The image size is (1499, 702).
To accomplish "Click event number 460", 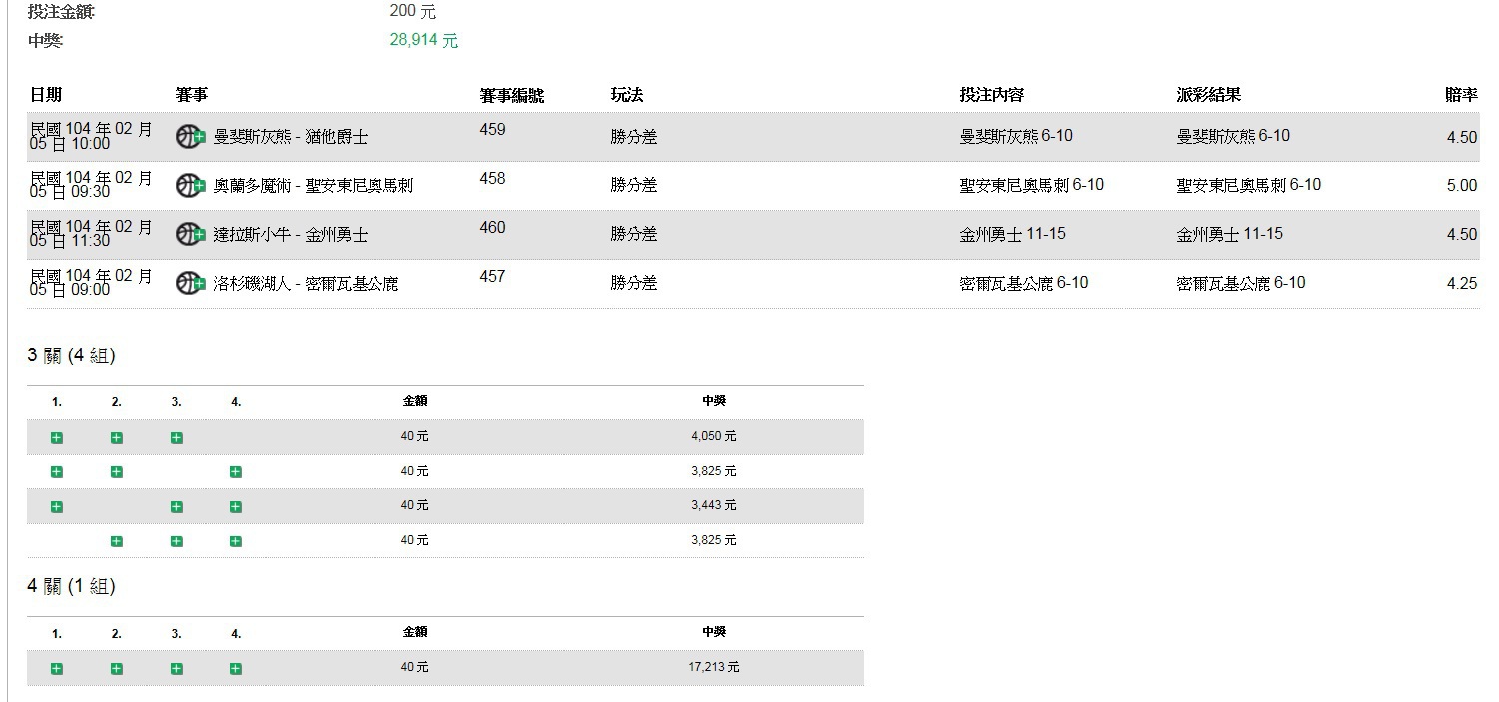I will 493,228.
